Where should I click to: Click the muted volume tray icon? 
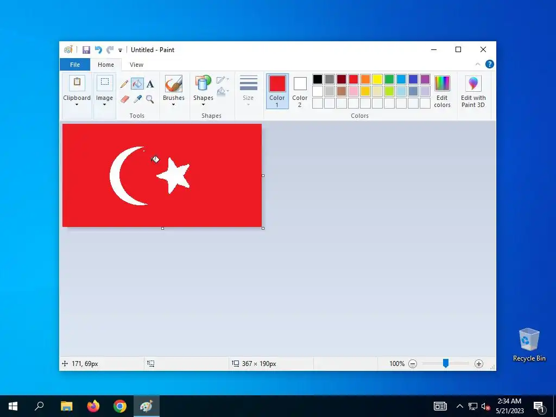tap(485, 406)
